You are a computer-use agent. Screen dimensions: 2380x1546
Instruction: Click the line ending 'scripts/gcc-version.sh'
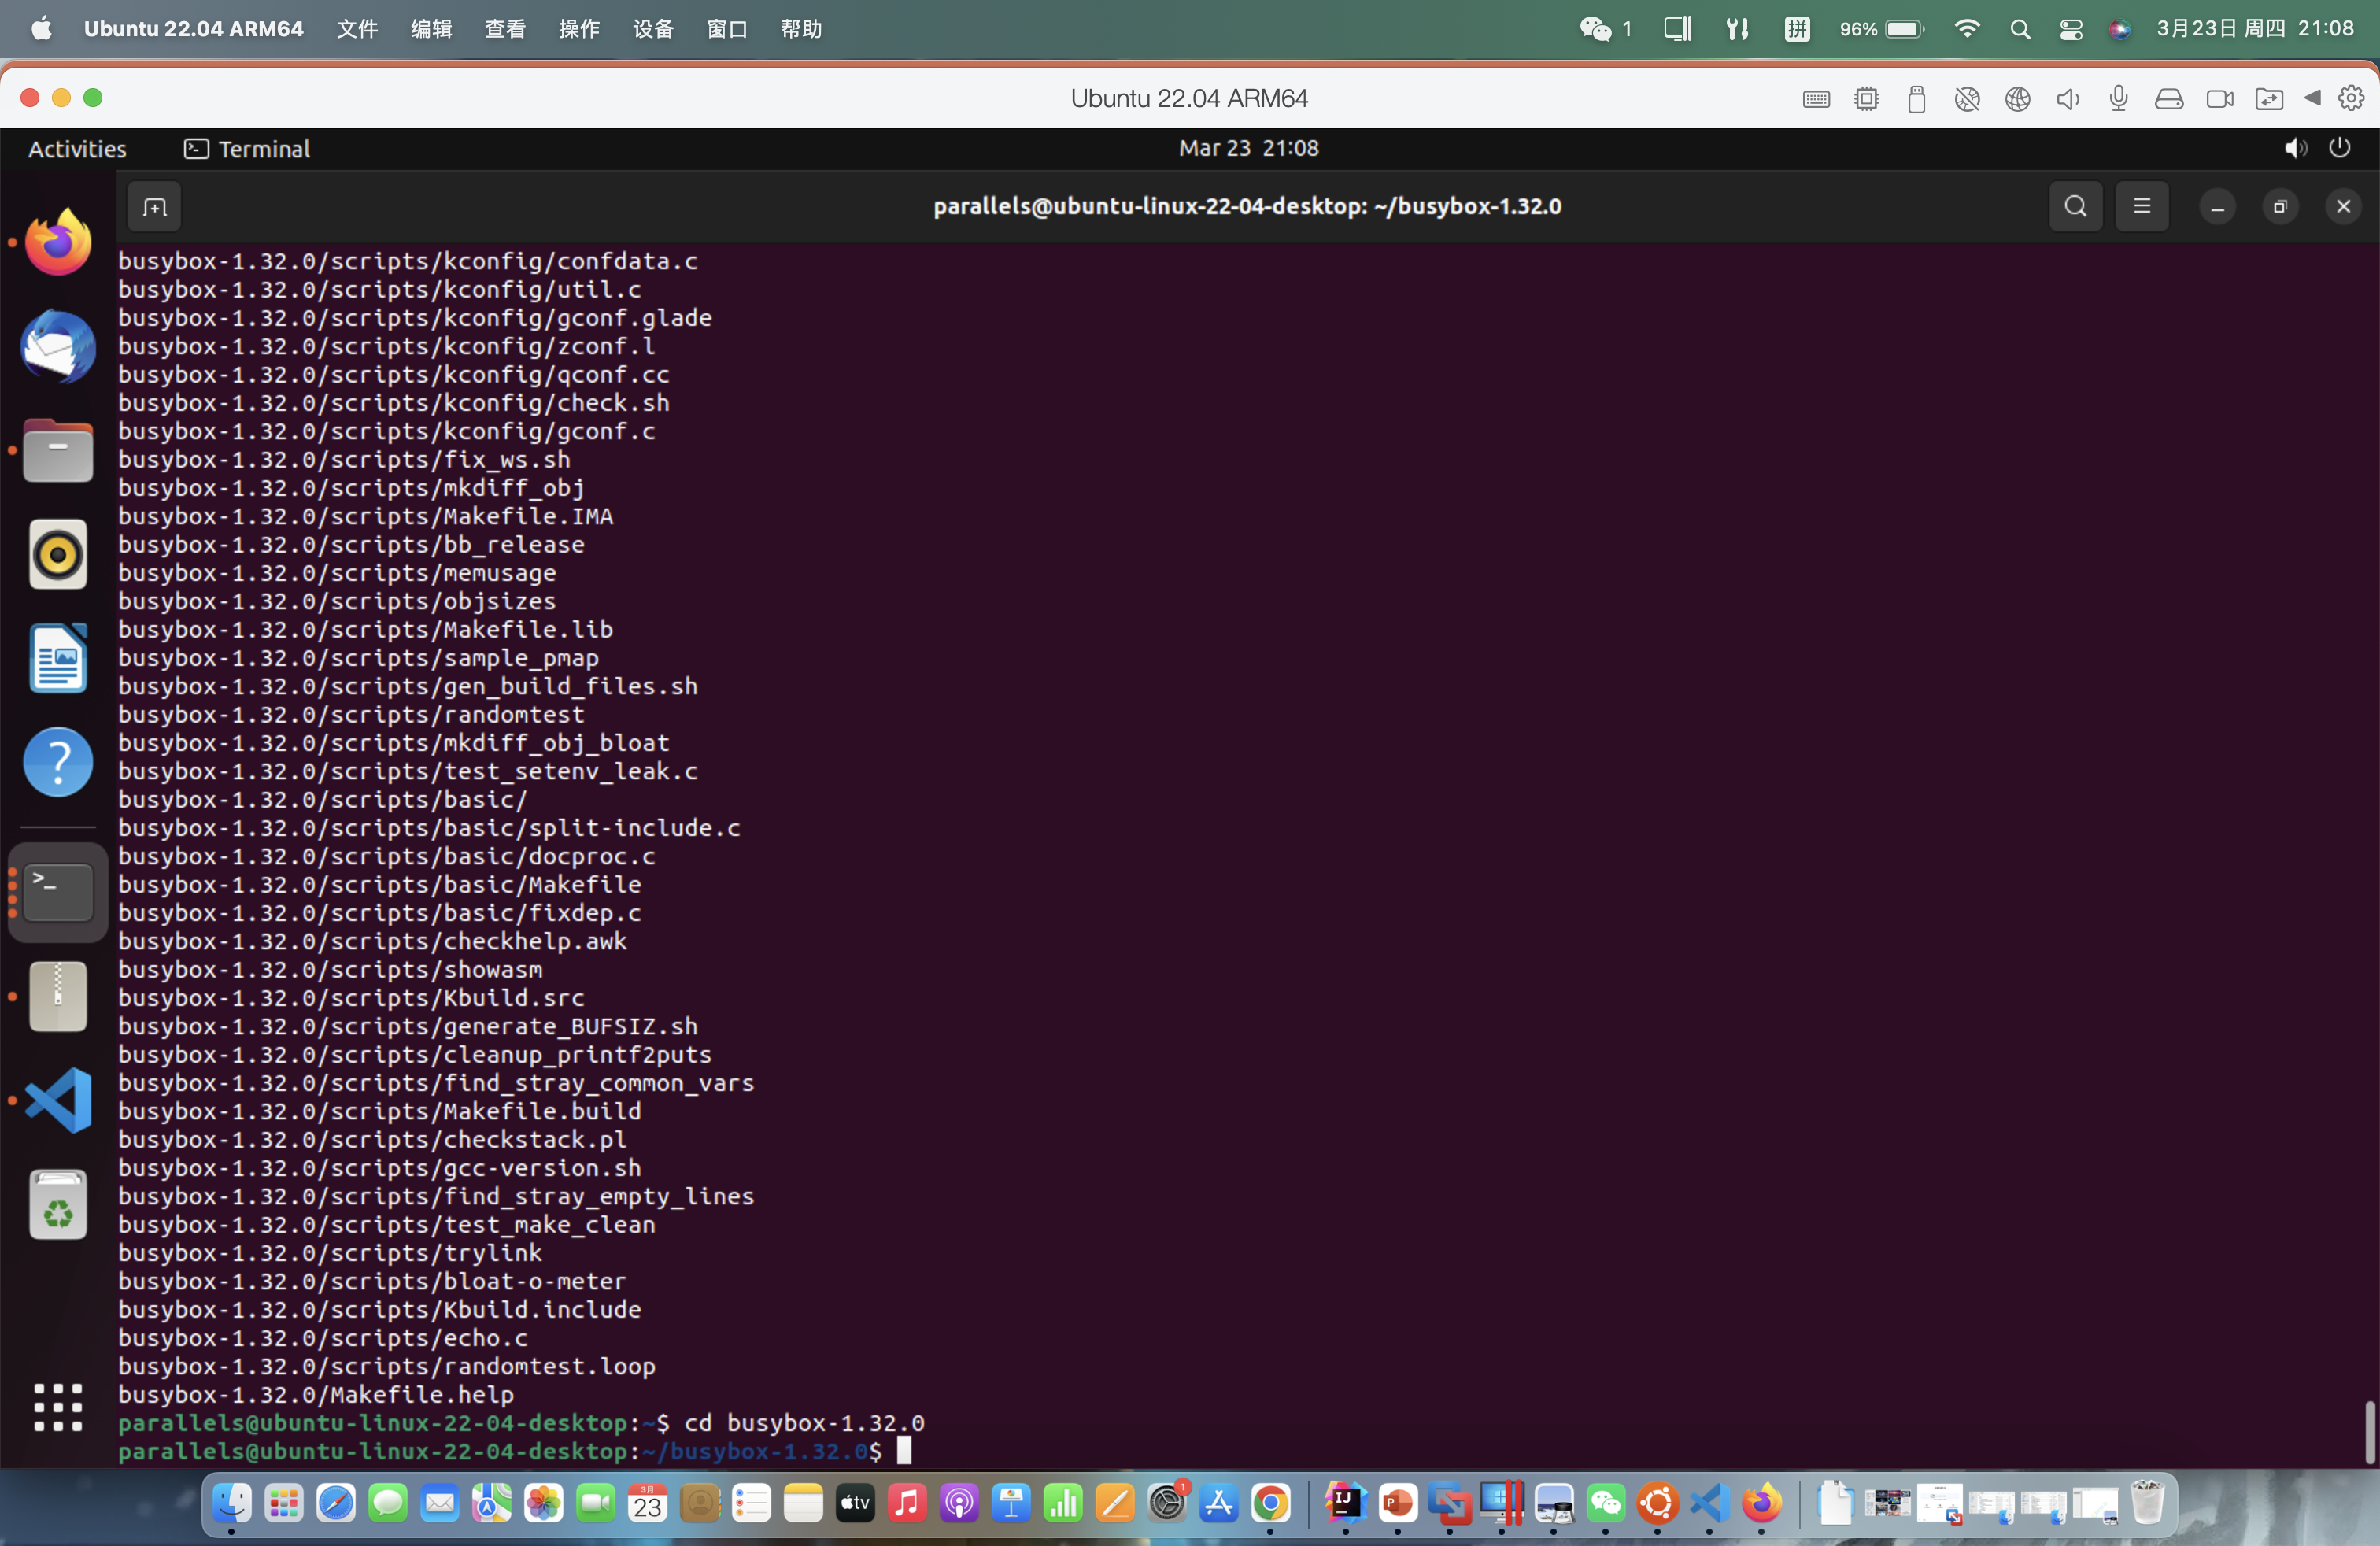(380, 1168)
